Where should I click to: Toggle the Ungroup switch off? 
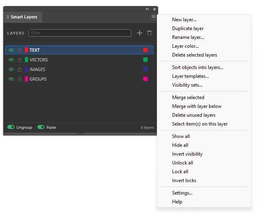[x=11, y=127]
